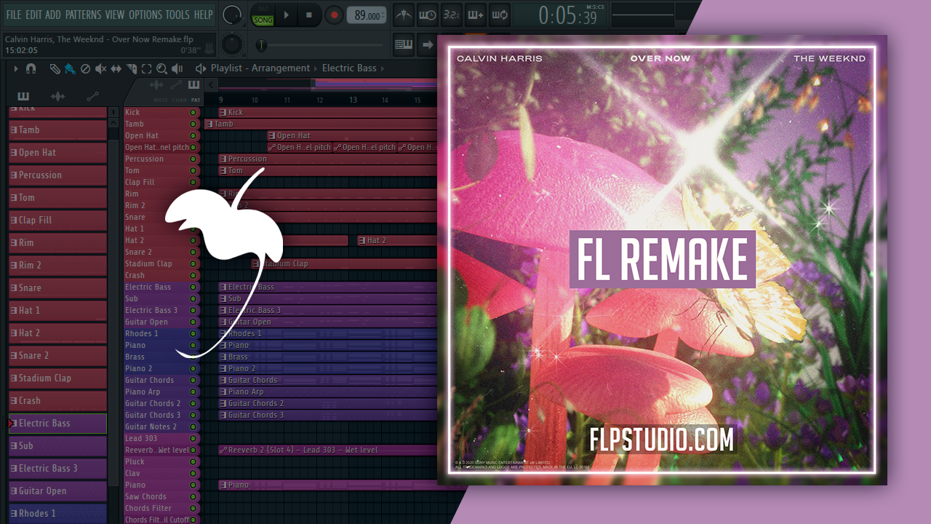This screenshot has height=524, width=931.
Task: Mute the Electric Bass track green light
Action: pos(193,287)
